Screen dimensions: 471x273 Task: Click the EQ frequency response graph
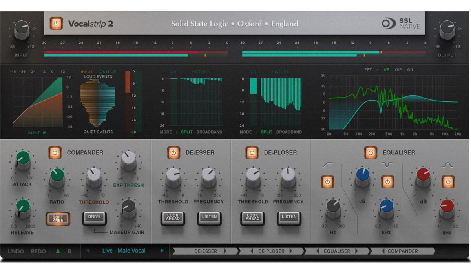393,102
